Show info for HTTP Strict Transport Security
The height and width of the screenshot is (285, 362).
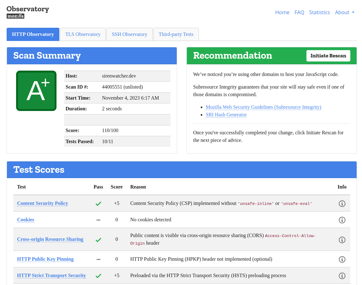pyautogui.click(x=342, y=276)
